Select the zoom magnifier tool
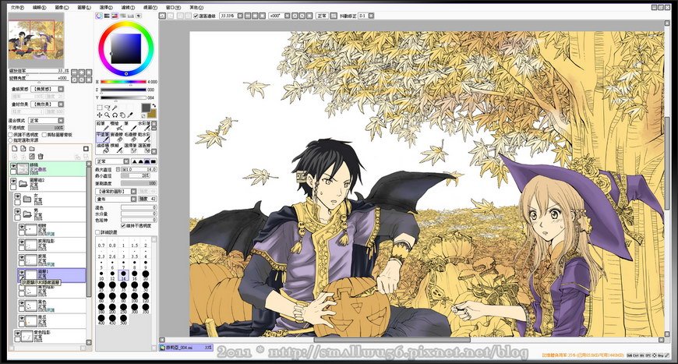Viewport: 678px width, 364px height. pos(108,115)
